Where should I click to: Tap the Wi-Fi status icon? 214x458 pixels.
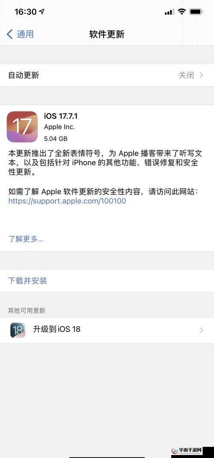click(x=182, y=12)
